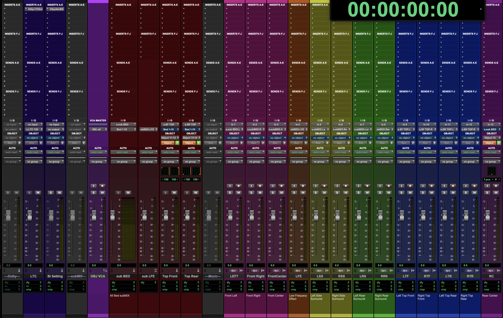The height and width of the screenshot is (318, 503).
Task: Click the volume fader on FrontCenter track
Action: tap(273, 215)
